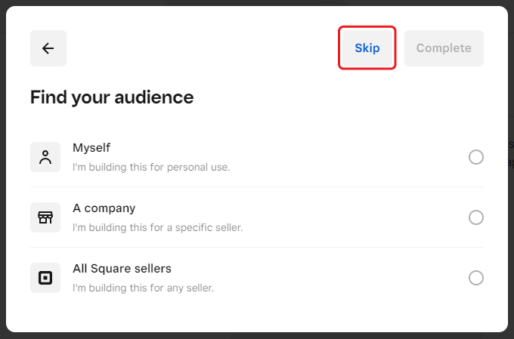The image size is (514, 339).
Task: Go back using the left arrow button
Action: (x=48, y=48)
